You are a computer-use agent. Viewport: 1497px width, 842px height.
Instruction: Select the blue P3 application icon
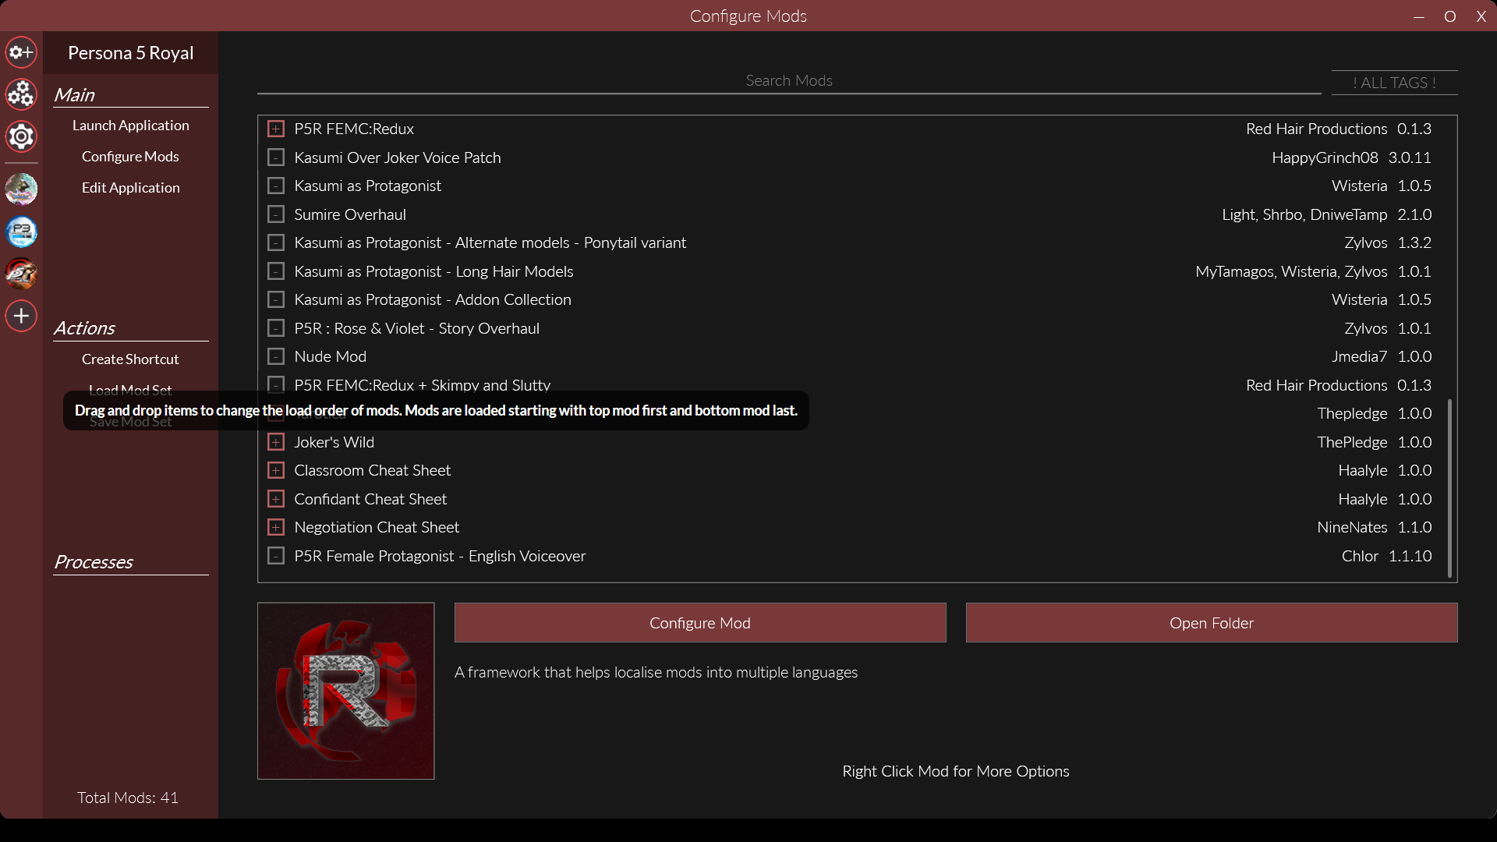click(x=21, y=232)
